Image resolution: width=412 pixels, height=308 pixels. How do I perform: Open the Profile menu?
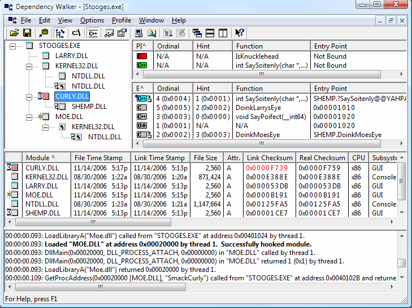tap(121, 20)
